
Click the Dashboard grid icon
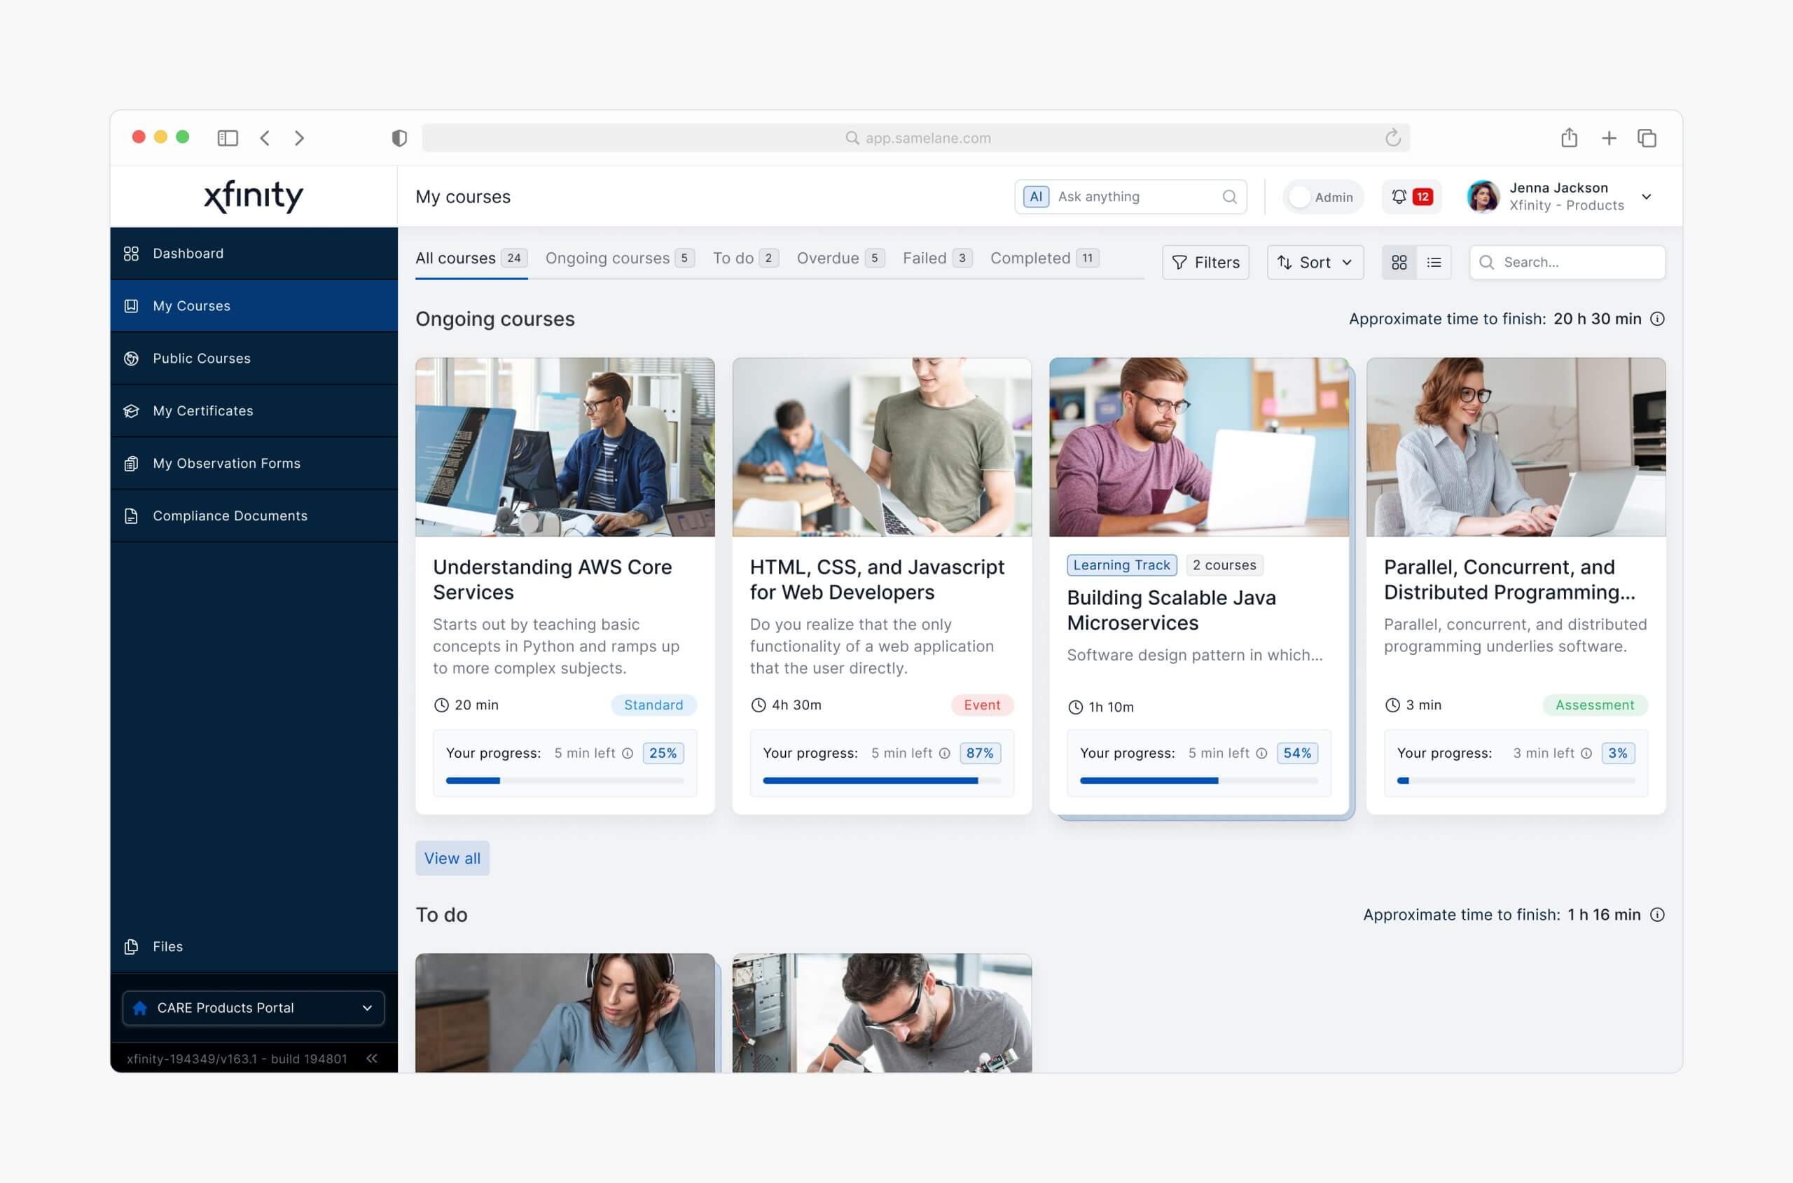131,254
